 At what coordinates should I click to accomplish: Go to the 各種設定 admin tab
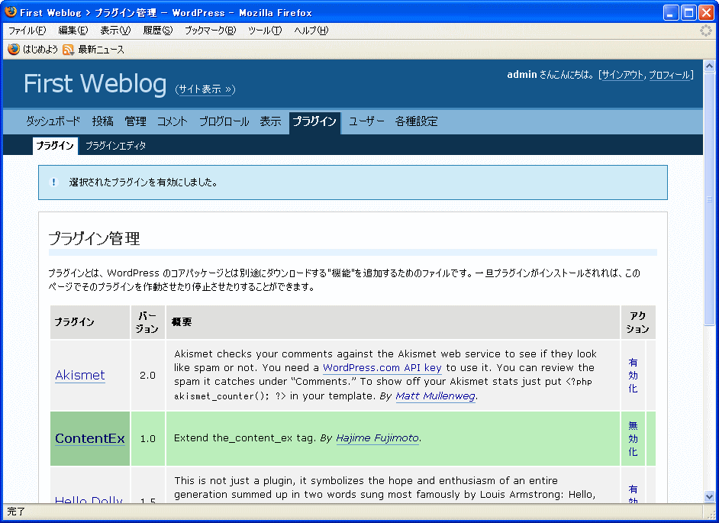416,121
